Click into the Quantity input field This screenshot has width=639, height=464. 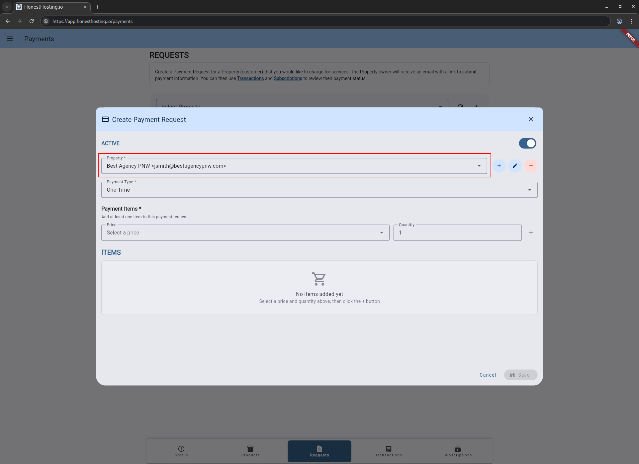pyautogui.click(x=457, y=232)
